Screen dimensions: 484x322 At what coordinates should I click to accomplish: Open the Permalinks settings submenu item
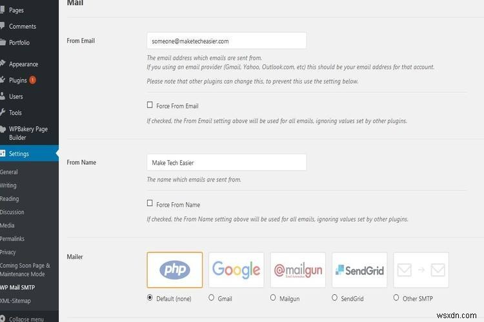coord(13,239)
